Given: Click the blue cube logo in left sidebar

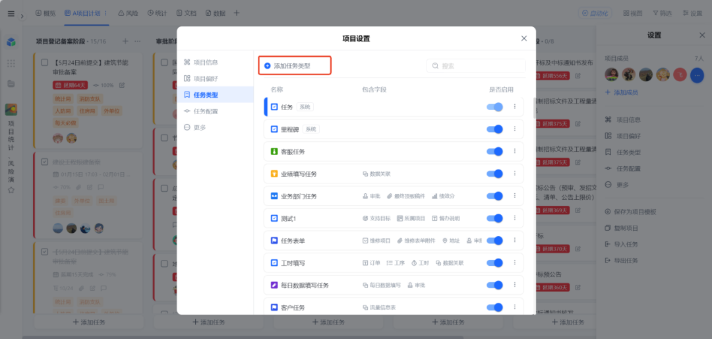Looking at the screenshot, I should click(x=11, y=42).
